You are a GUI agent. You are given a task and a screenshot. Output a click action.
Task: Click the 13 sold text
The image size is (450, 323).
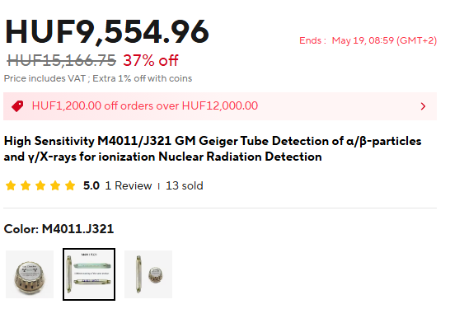pyautogui.click(x=185, y=186)
